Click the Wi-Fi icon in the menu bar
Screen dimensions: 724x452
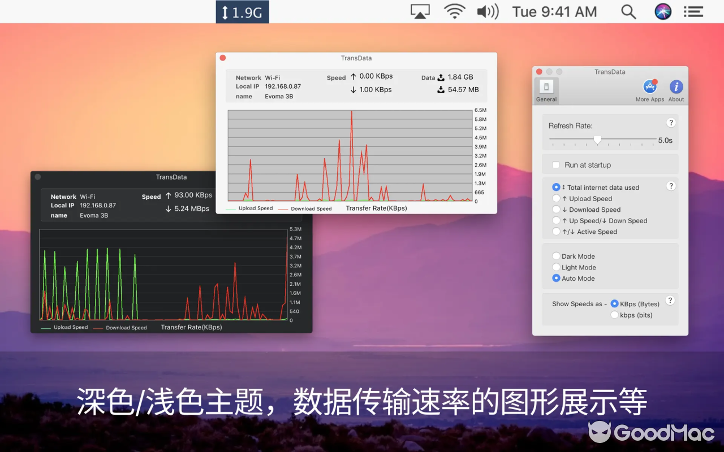point(455,10)
